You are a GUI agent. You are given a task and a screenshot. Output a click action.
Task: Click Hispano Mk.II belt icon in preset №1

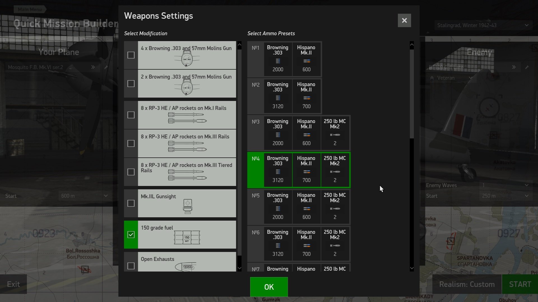click(x=307, y=61)
